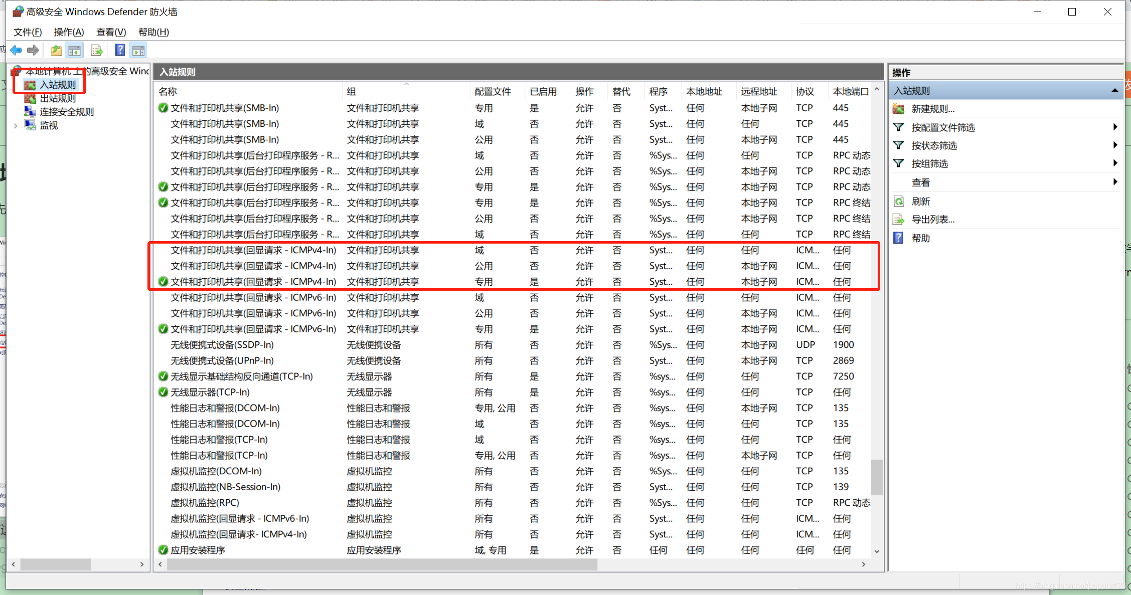Open the 操作(A) menu
The width and height of the screenshot is (1131, 595).
click(x=69, y=32)
